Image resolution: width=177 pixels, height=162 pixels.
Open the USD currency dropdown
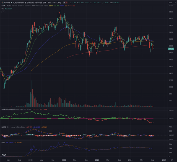tap(172, 3)
